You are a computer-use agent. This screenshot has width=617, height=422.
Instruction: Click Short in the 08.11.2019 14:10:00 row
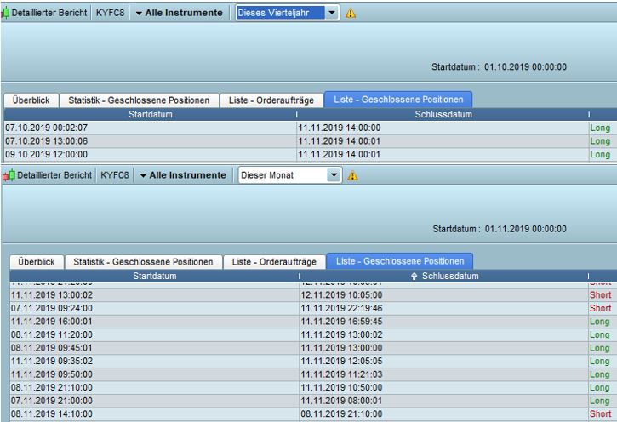tap(601, 414)
